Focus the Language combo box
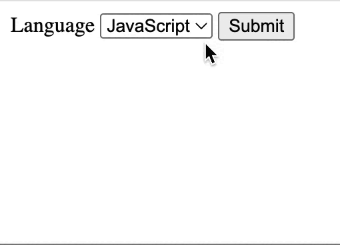This screenshot has height=245, width=340. (156, 26)
